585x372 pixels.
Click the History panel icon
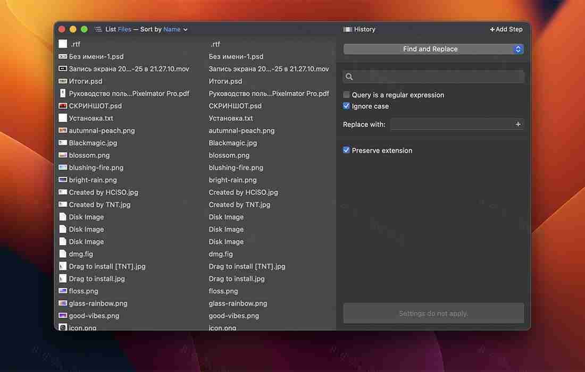coord(348,29)
